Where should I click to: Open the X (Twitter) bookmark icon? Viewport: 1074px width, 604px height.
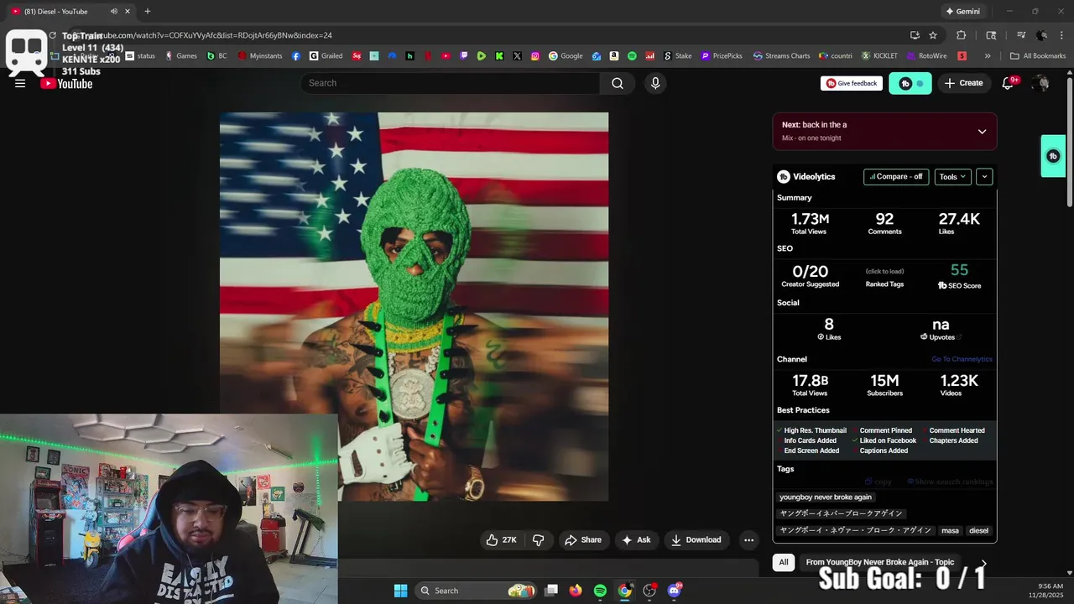[517, 56]
